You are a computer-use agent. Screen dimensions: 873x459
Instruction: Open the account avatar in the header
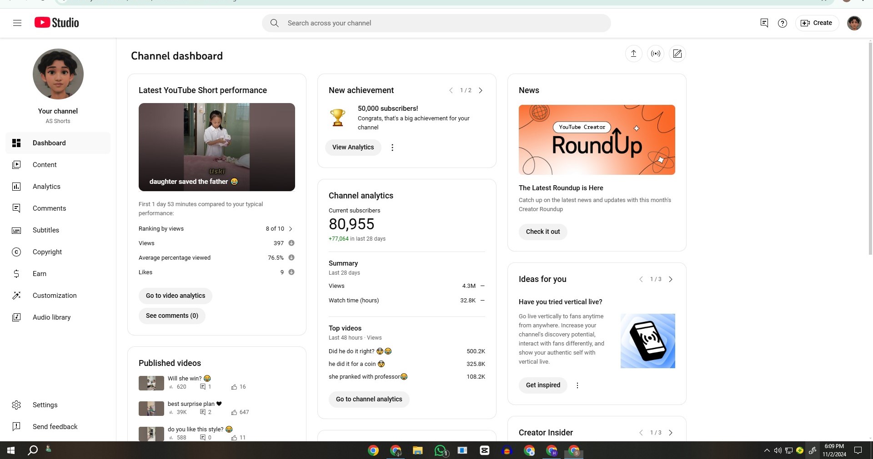point(854,23)
